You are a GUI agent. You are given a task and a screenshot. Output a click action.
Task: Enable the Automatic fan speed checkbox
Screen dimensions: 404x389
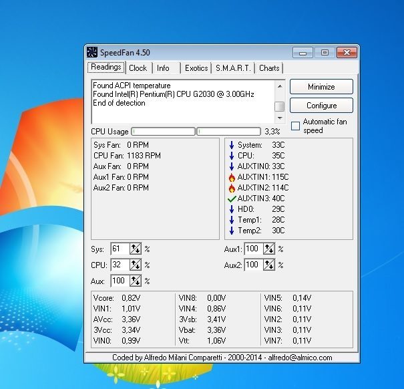click(295, 126)
